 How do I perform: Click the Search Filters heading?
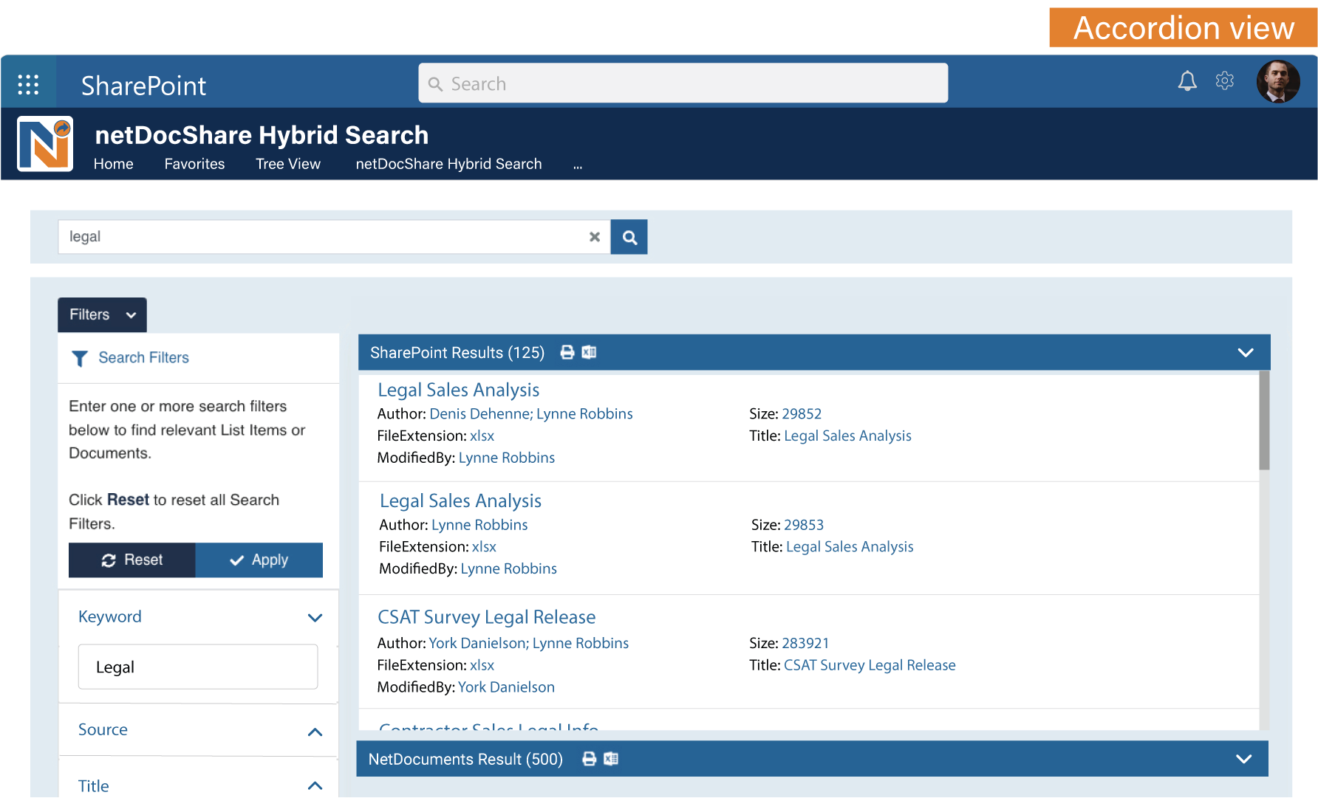pyautogui.click(x=144, y=358)
